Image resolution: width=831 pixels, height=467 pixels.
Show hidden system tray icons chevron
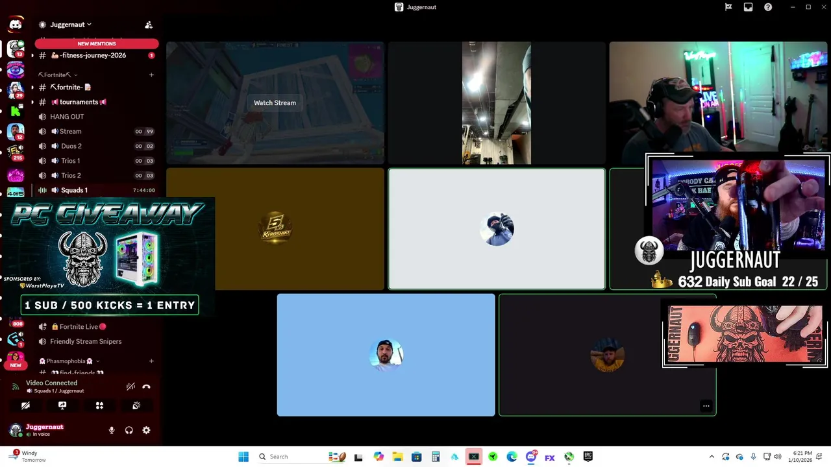pyautogui.click(x=712, y=457)
